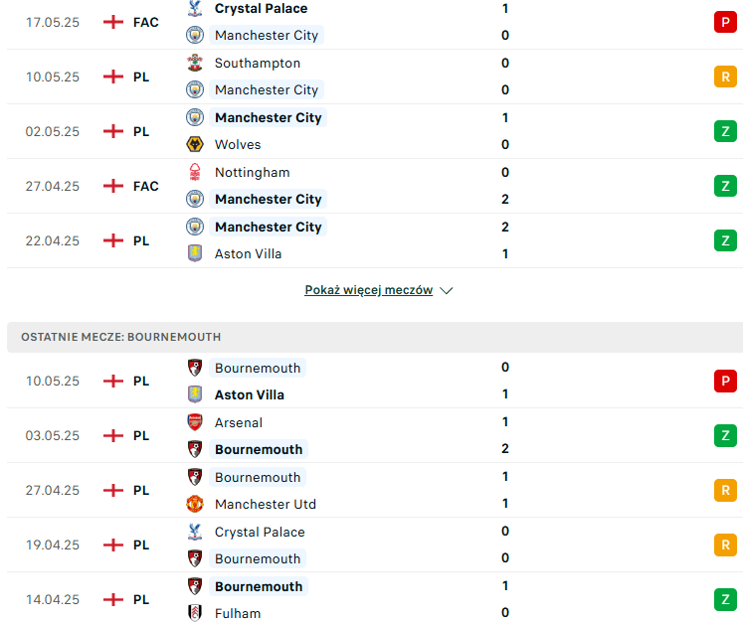This screenshot has width=743, height=623.
Task: Click the Nottingham Forest crest icon
Action: (195, 172)
